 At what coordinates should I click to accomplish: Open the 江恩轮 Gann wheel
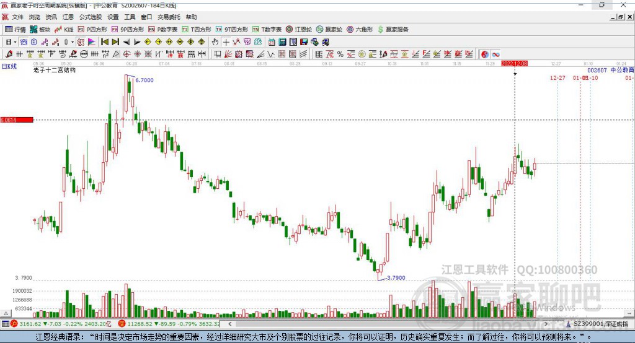pos(299,30)
